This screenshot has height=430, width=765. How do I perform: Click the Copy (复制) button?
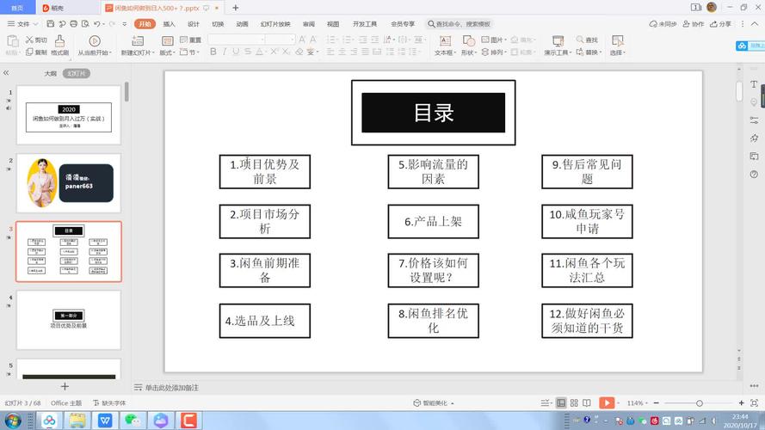tap(37, 52)
